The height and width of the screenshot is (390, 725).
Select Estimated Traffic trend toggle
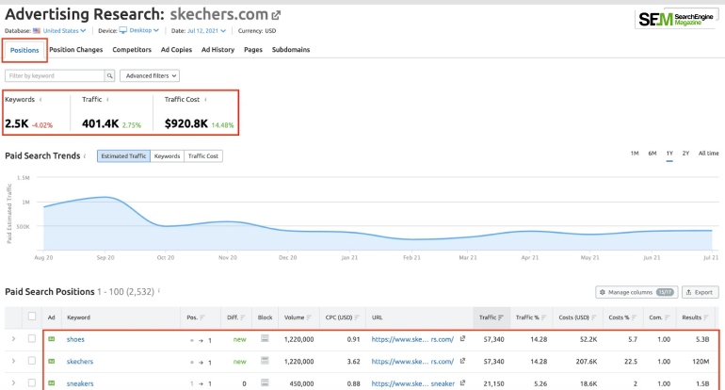tap(123, 156)
